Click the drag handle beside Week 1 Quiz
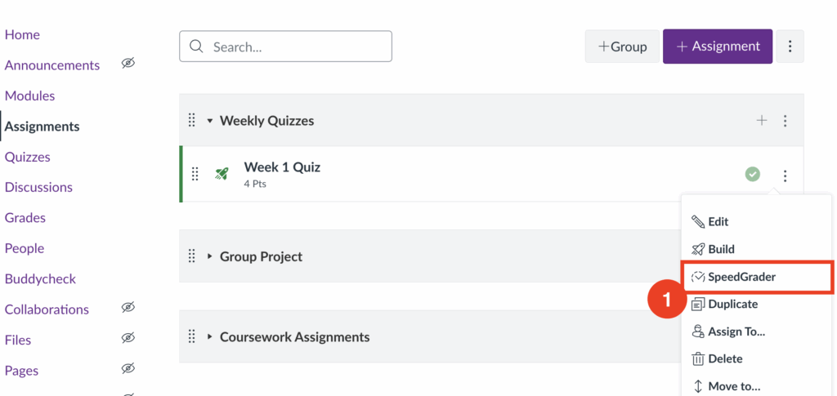 click(195, 174)
